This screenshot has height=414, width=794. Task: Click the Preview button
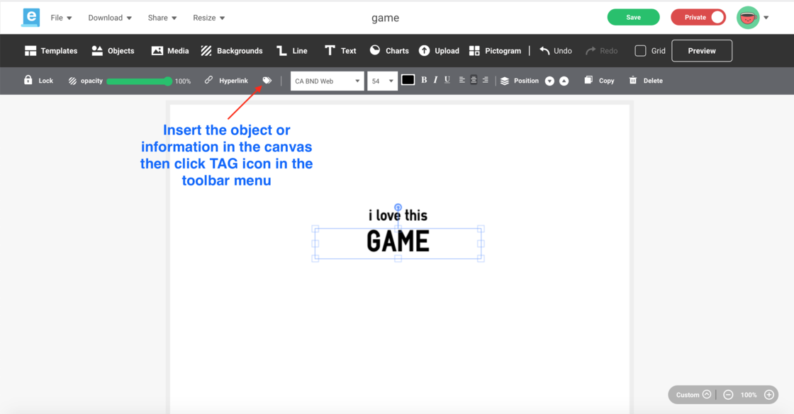click(x=702, y=50)
